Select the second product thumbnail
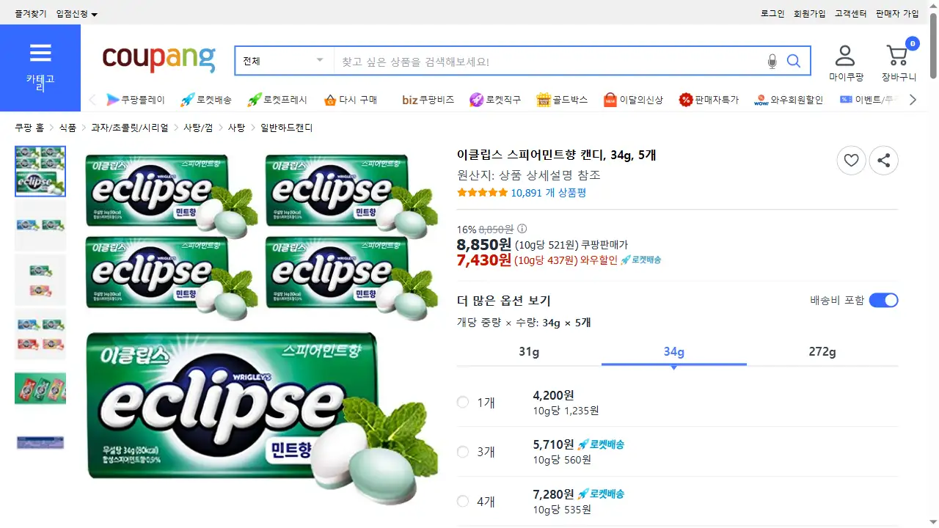Viewport: 939px width, 528px height. click(40, 225)
